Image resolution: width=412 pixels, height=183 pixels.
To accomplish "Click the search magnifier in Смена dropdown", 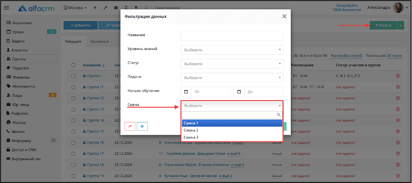I will (279, 115).
